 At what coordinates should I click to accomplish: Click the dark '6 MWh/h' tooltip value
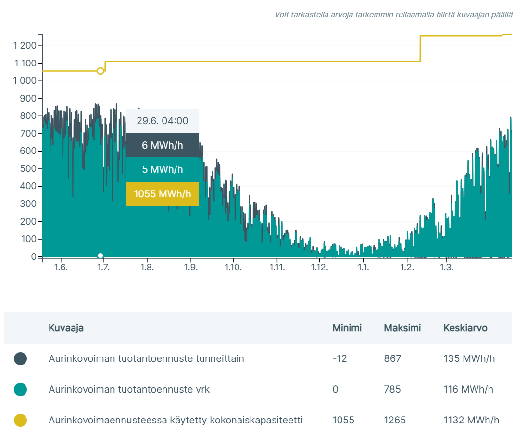coord(162,145)
